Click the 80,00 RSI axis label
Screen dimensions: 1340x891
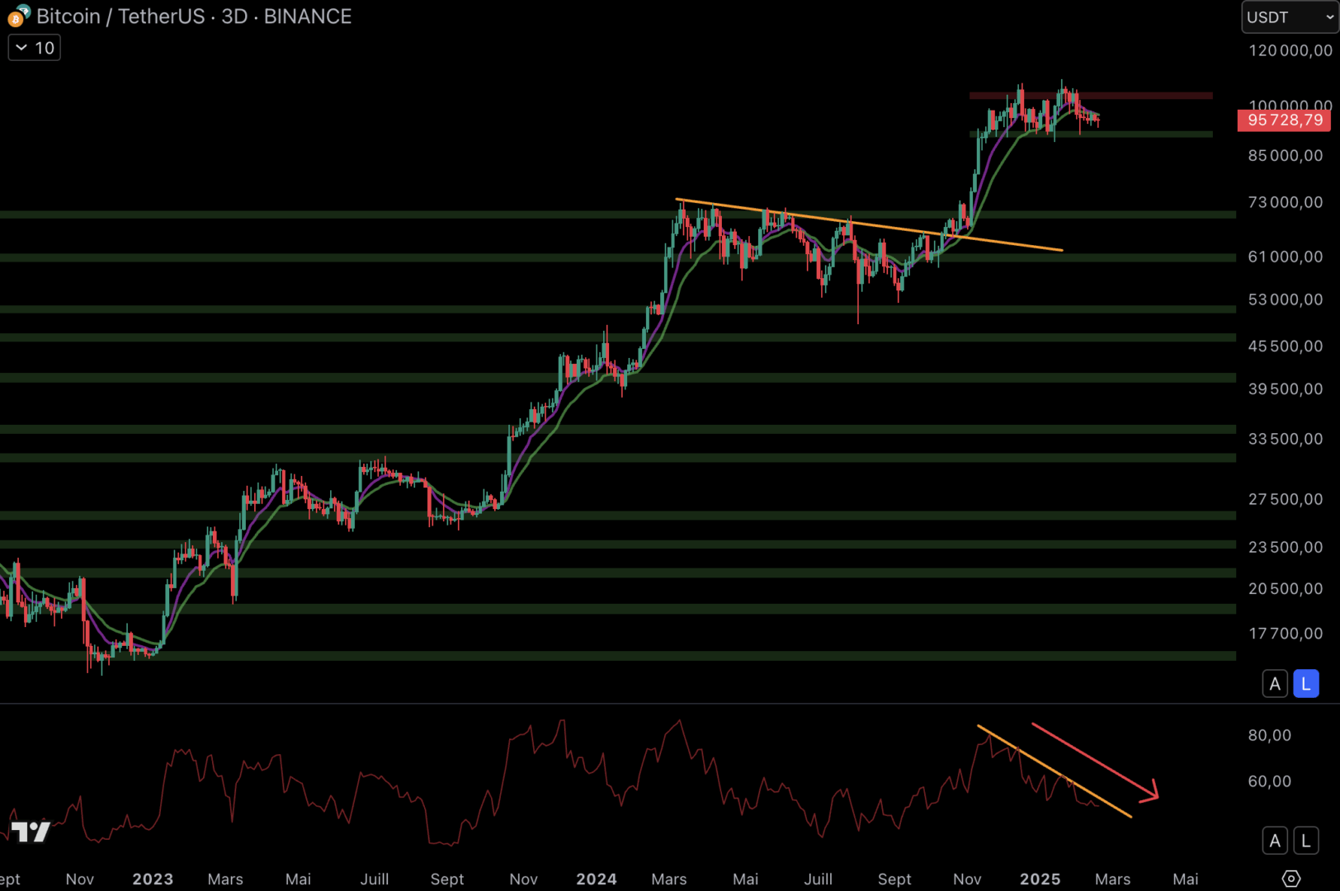tap(1269, 735)
